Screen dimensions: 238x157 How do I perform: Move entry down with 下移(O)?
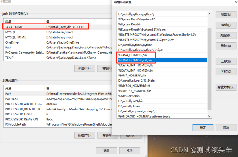pyautogui.click(x=226, y=72)
